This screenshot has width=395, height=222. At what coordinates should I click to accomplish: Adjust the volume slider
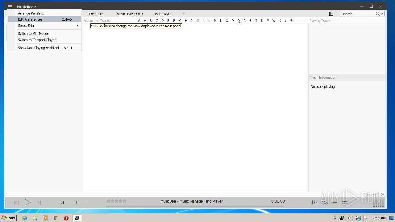point(77,202)
